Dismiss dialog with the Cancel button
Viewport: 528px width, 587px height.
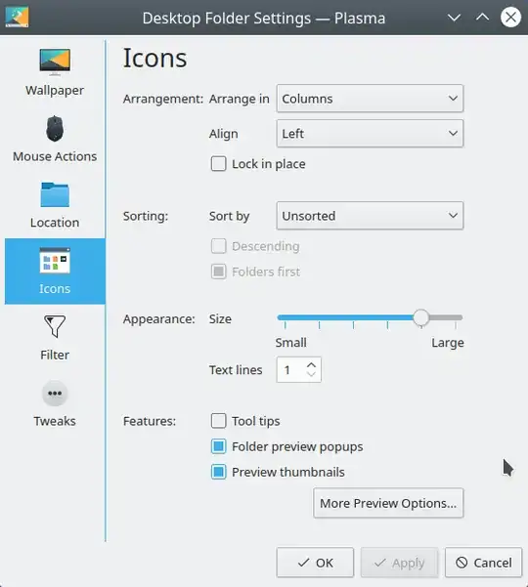click(483, 563)
